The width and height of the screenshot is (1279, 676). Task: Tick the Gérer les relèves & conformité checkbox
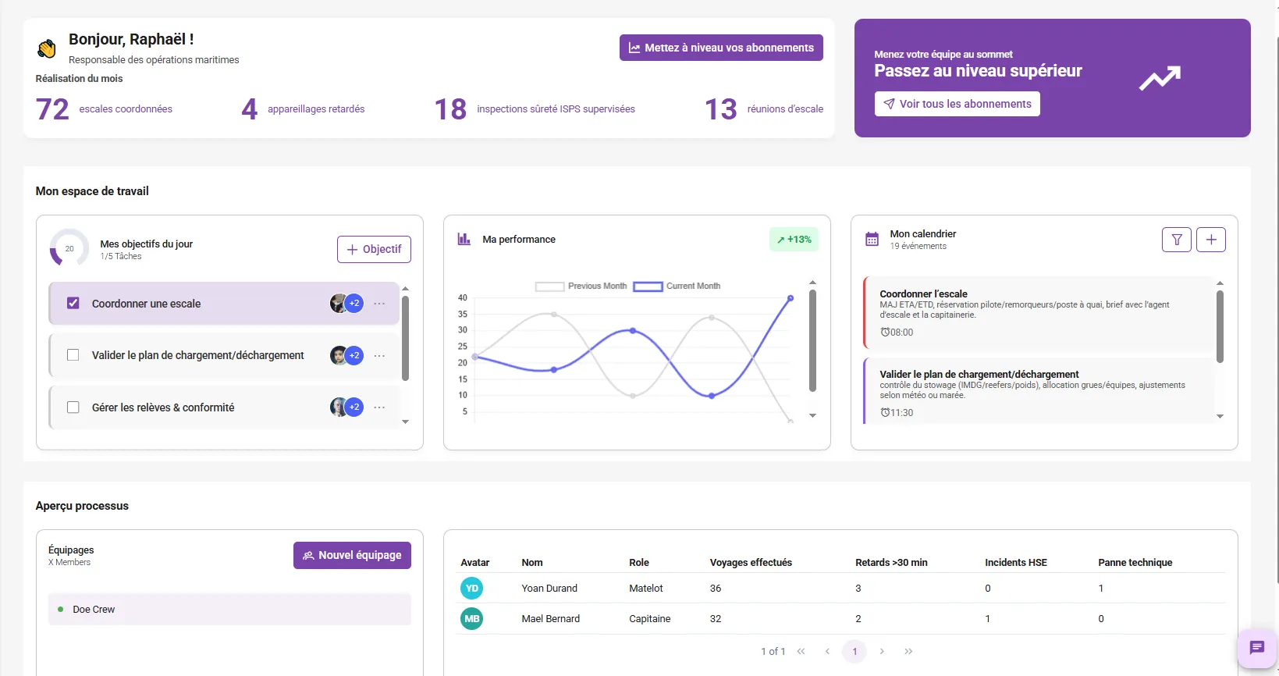pos(73,407)
